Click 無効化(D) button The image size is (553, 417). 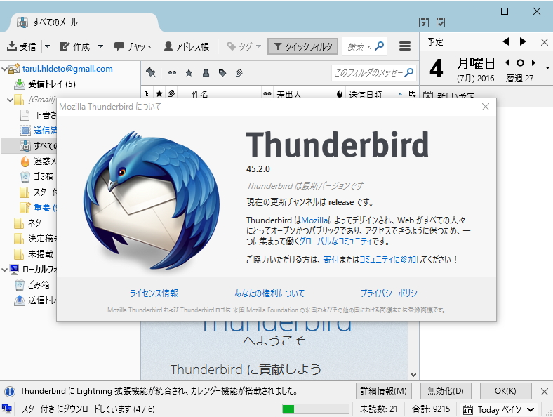[x=445, y=391]
